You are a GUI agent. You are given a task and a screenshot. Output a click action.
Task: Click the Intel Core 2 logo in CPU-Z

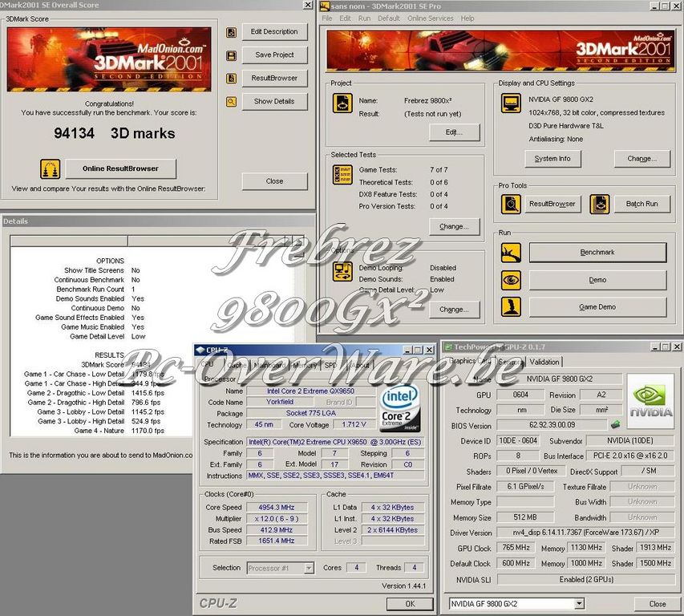pos(400,408)
